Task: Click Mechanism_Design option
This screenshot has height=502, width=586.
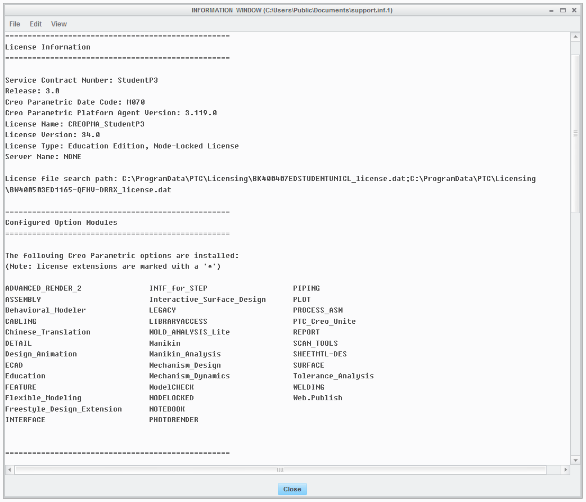Action: (x=185, y=365)
